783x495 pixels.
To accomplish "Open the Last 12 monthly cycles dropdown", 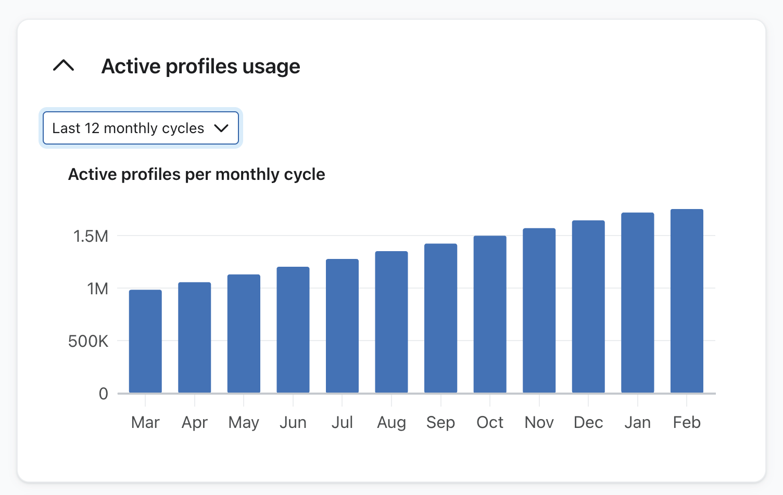I will tap(140, 128).
